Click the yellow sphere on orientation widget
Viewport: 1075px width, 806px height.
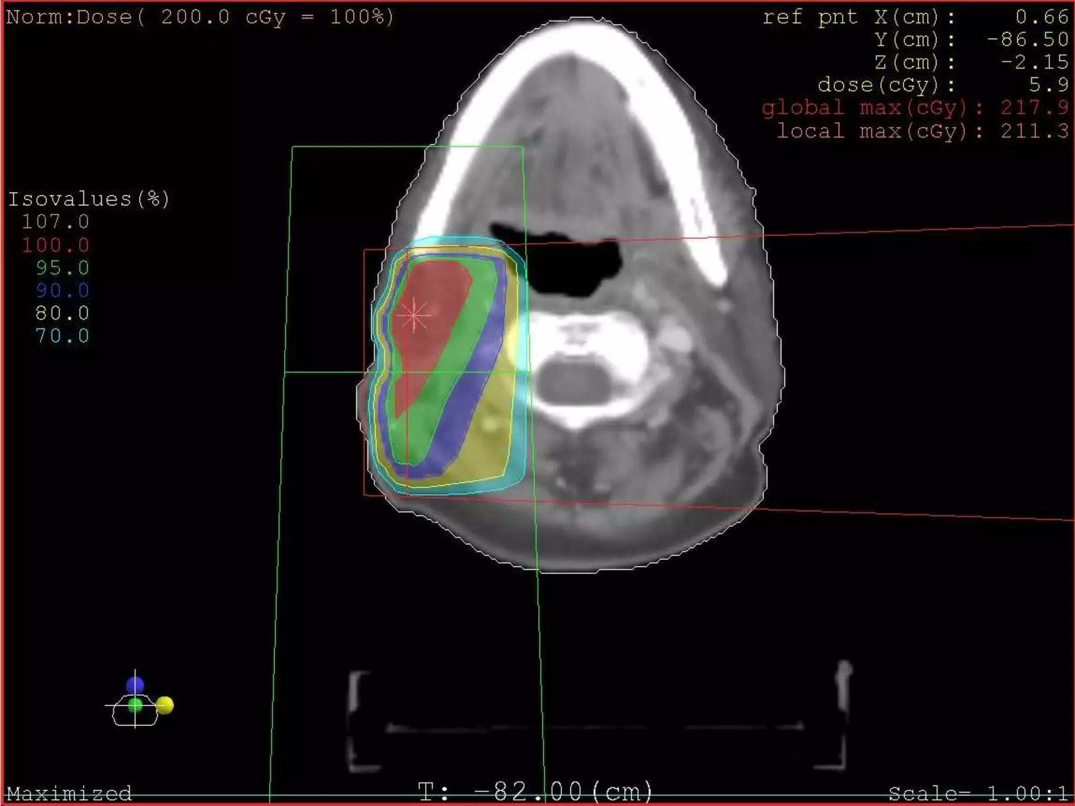point(165,705)
